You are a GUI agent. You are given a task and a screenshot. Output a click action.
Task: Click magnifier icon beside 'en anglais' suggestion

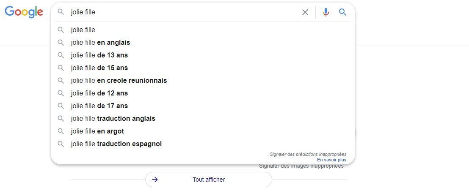[x=61, y=43]
